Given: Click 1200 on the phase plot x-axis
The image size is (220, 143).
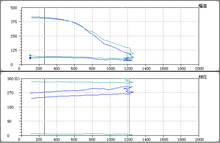Looking at the screenshot, I should pos(128,140).
